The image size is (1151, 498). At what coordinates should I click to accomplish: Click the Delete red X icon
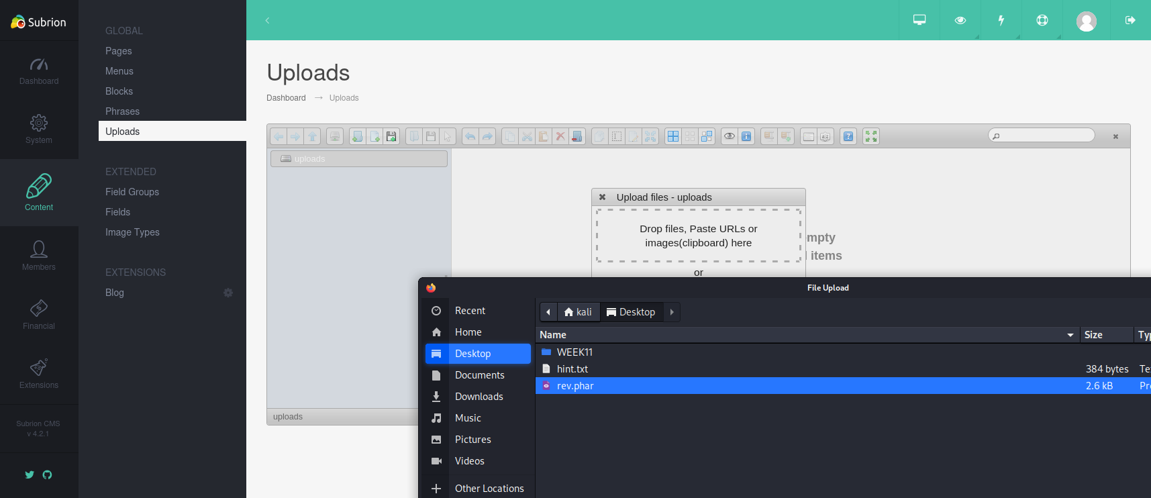(560, 136)
